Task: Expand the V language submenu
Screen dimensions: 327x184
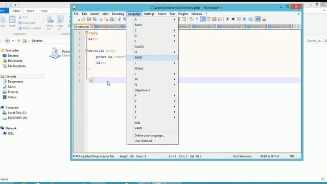Action: 152,118
